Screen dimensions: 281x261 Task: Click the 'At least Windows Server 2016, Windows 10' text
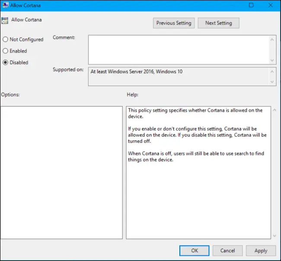point(136,71)
